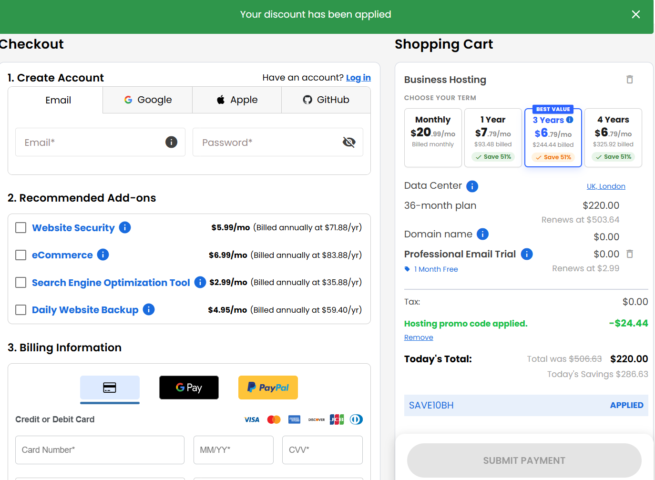This screenshot has width=655, height=480.
Task: Click the American Express logo
Action: 295,419
